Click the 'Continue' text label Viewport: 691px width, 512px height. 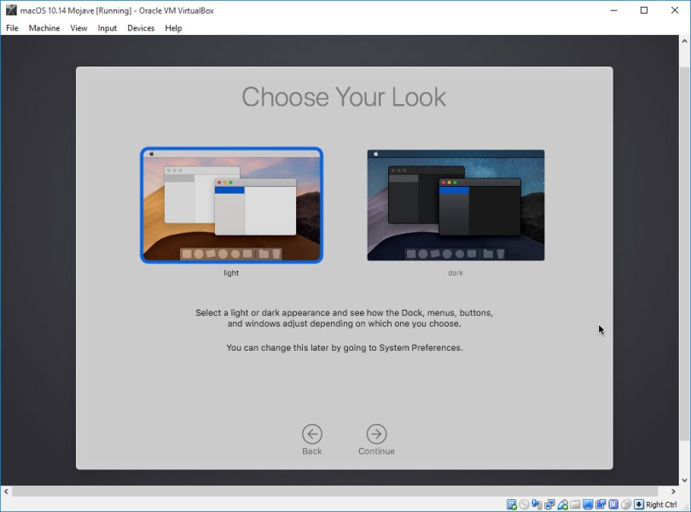[376, 451]
